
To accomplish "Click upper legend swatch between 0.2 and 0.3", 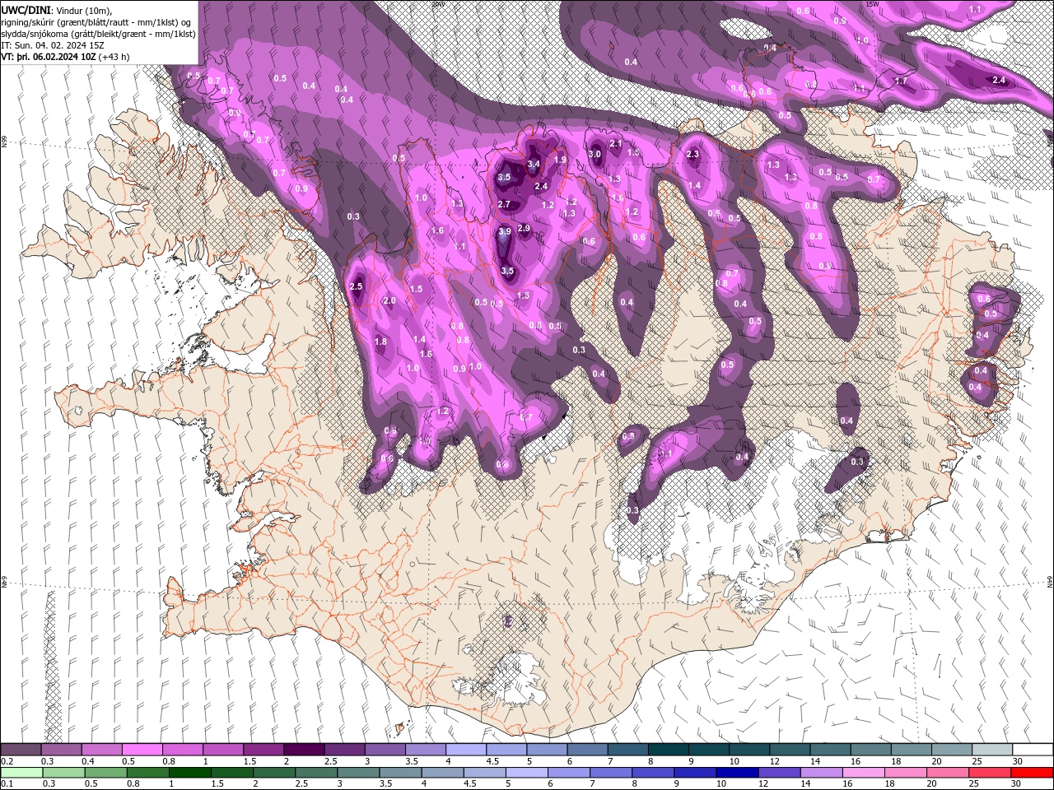I will pyautogui.click(x=21, y=750).
